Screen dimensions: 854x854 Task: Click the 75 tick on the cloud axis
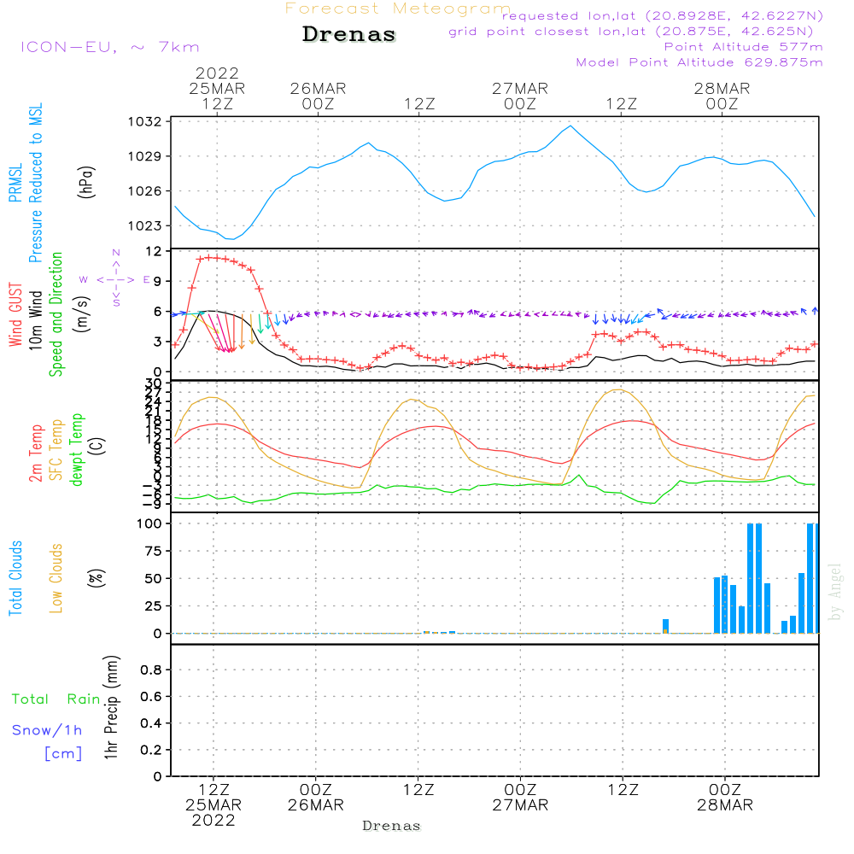(x=154, y=551)
